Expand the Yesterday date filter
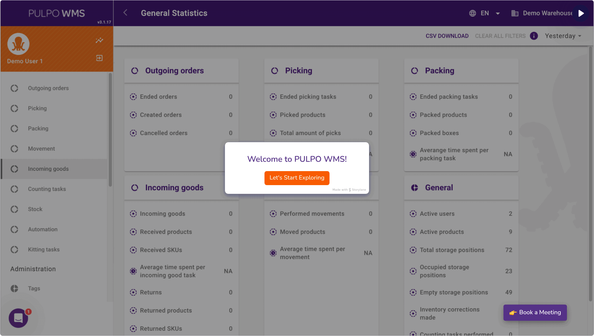This screenshot has width=594, height=336. point(563,36)
